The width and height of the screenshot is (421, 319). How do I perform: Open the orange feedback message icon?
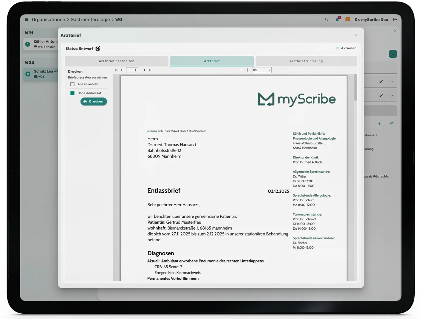[x=348, y=20]
